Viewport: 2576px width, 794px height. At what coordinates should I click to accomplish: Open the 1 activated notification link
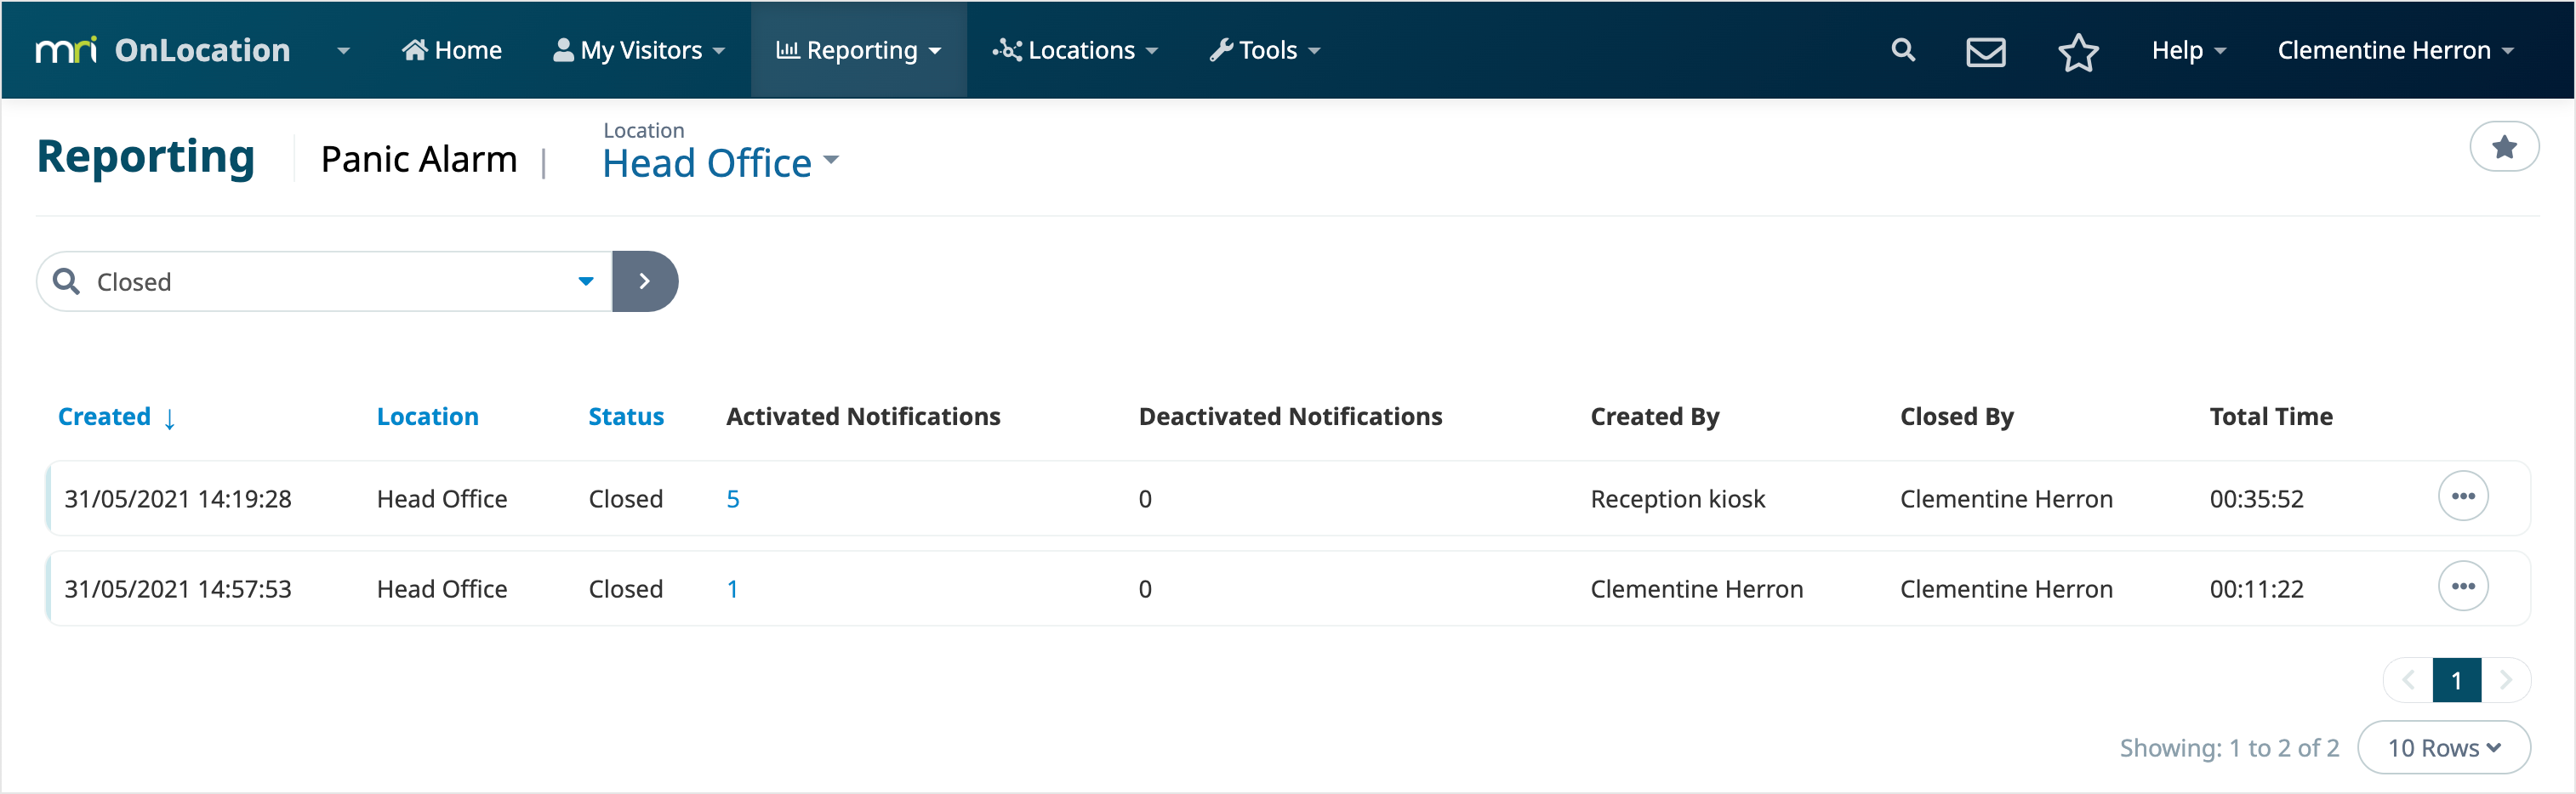732,588
